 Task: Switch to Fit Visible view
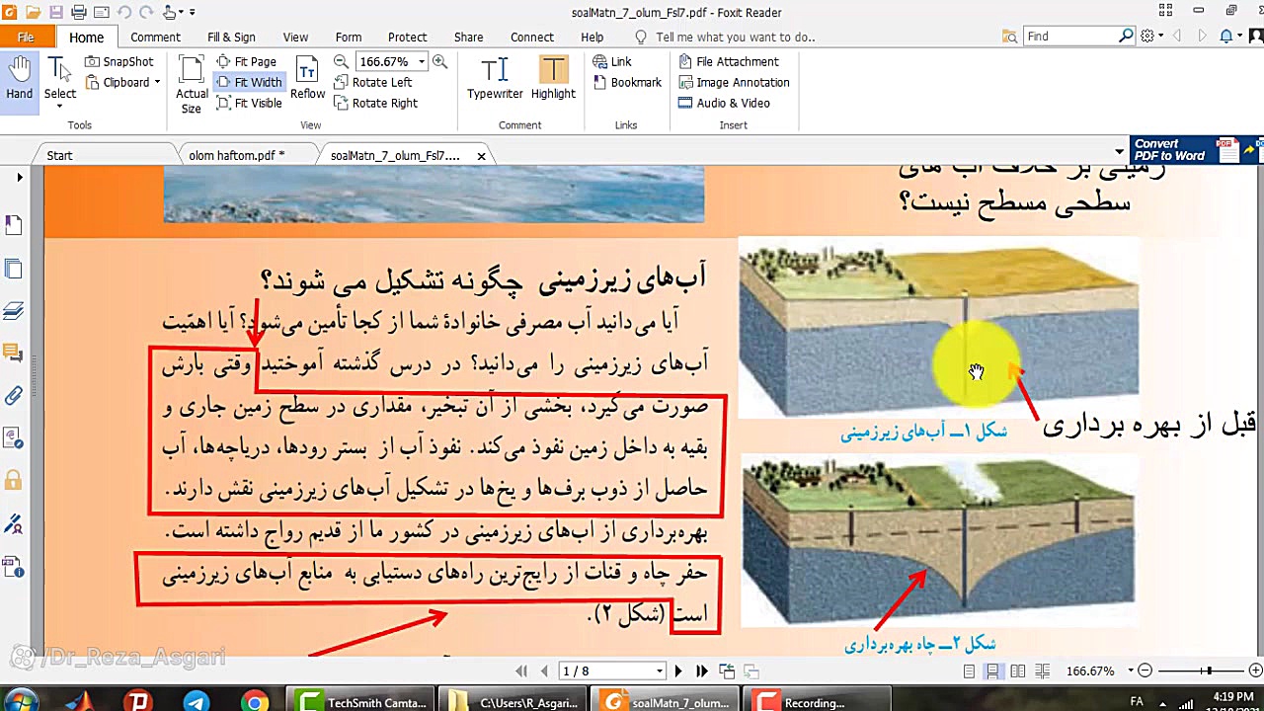[249, 103]
